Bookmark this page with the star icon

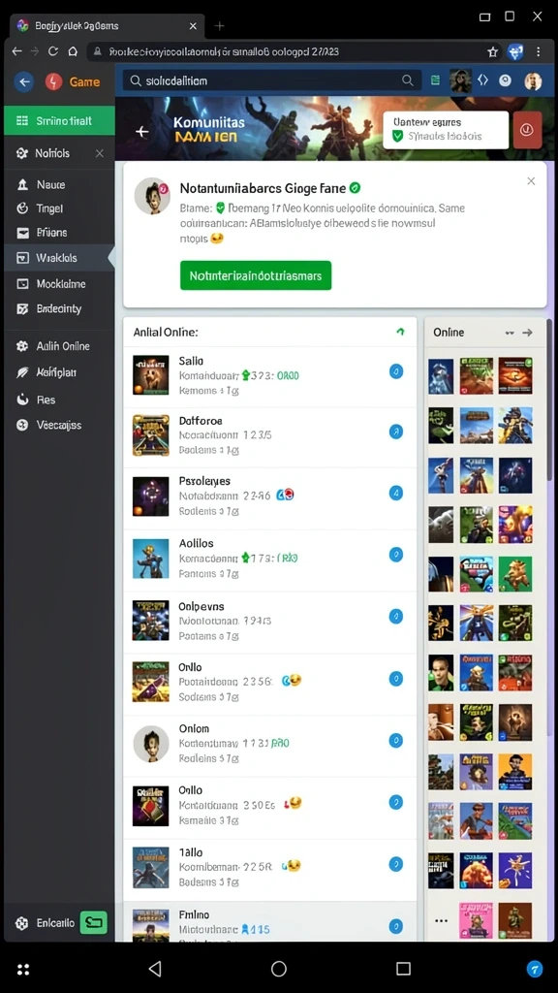coord(492,52)
